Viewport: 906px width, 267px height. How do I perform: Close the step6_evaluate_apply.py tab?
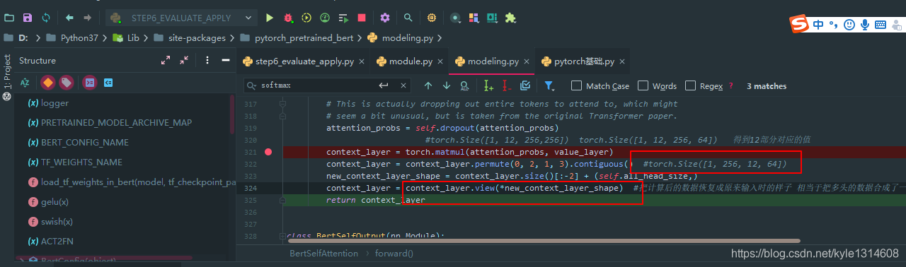point(362,61)
